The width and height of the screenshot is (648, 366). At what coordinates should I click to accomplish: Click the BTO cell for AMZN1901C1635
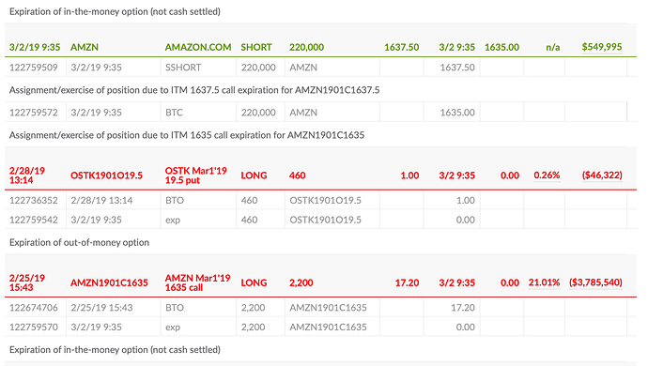pos(175,308)
